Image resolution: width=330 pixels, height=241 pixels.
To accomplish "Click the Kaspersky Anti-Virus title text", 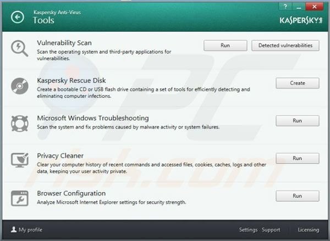I will point(57,12).
